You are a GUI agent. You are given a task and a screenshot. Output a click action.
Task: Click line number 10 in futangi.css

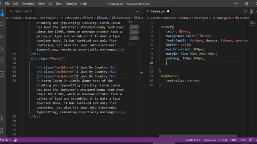pos(151,63)
